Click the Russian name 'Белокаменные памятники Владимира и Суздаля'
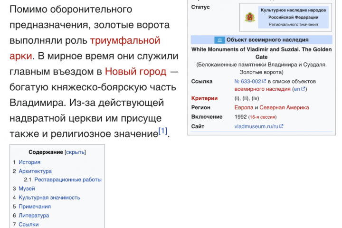342x228 pixels. pos(262,65)
